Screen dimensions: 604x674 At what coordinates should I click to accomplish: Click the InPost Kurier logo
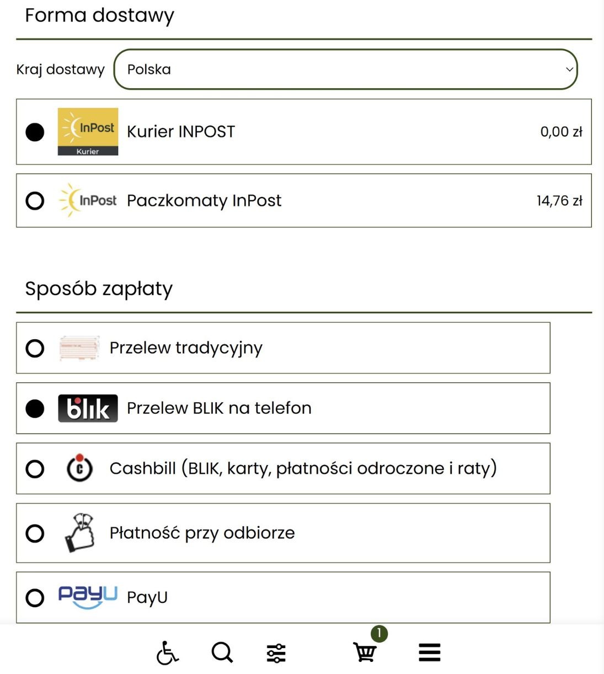pos(88,132)
